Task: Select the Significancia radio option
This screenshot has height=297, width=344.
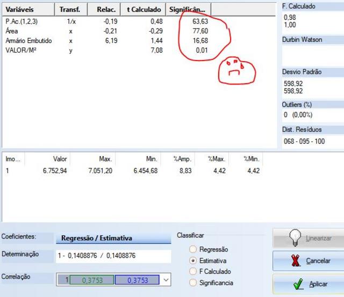Action: point(193,283)
